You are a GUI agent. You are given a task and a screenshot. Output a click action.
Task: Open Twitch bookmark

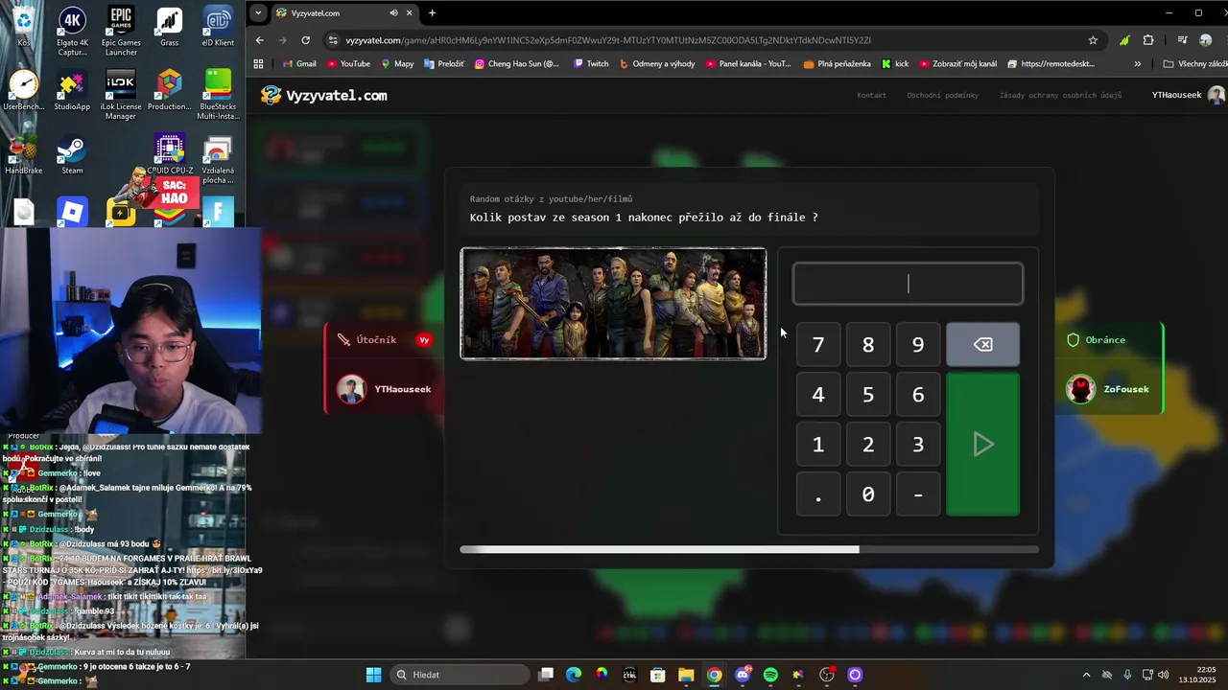[x=591, y=64]
